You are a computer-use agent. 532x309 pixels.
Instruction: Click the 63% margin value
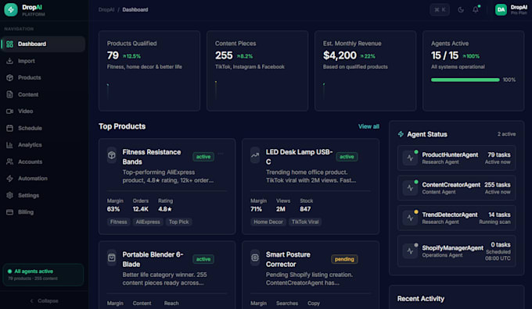[113, 209]
